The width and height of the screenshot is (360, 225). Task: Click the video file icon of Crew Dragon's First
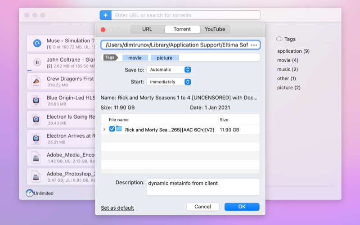36,81
